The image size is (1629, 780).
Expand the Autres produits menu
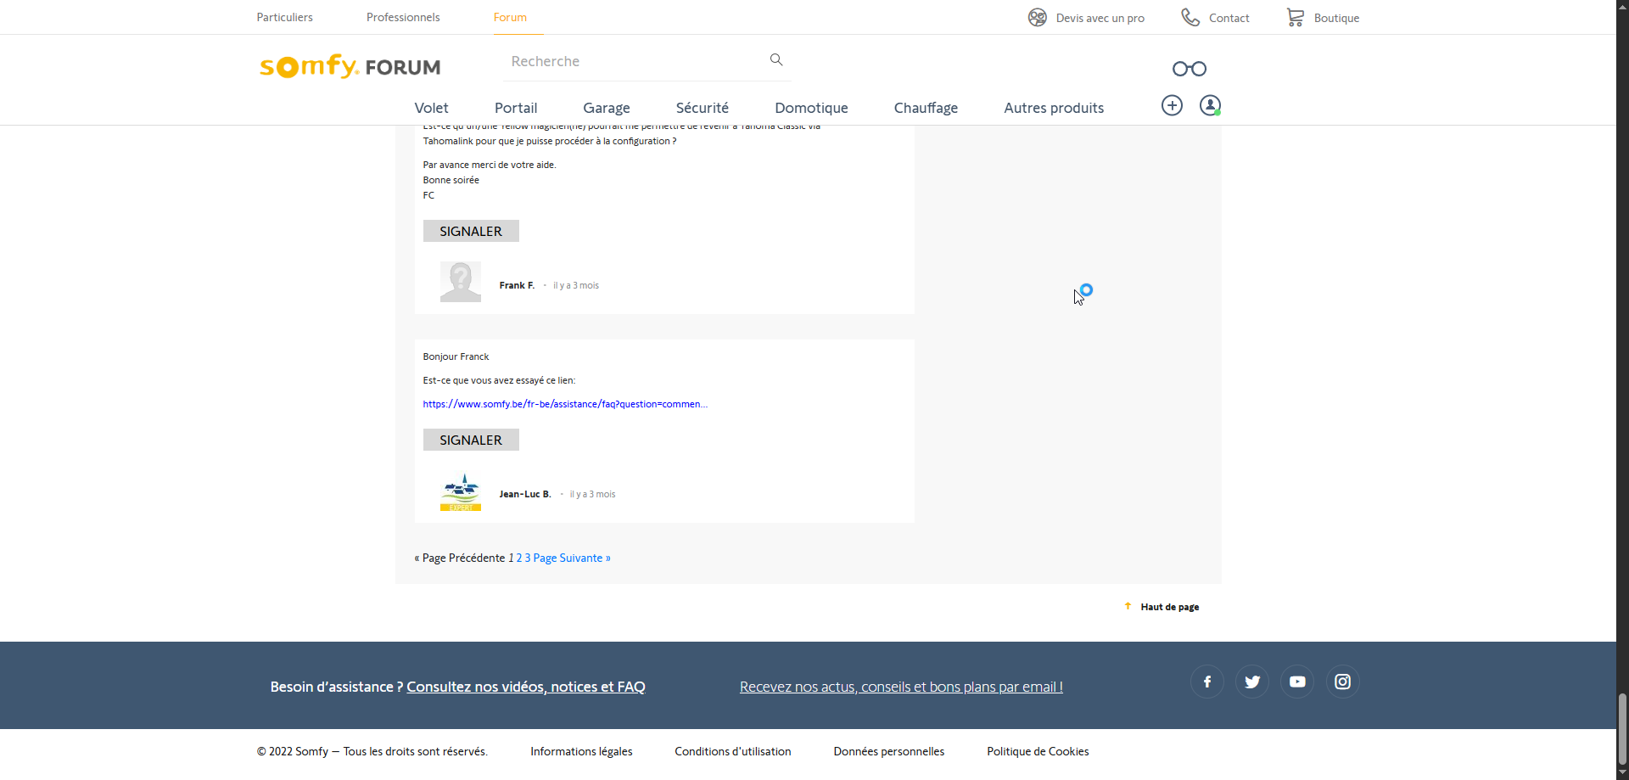[1053, 108]
